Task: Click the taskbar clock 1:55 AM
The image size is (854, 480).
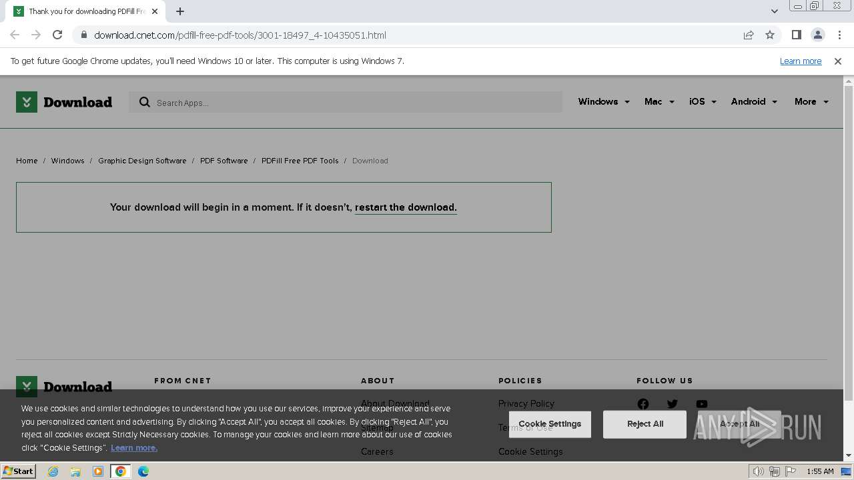Action: click(x=820, y=471)
